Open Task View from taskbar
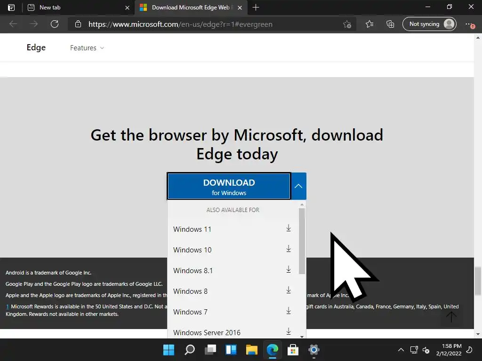The width and height of the screenshot is (482, 361). point(210,350)
